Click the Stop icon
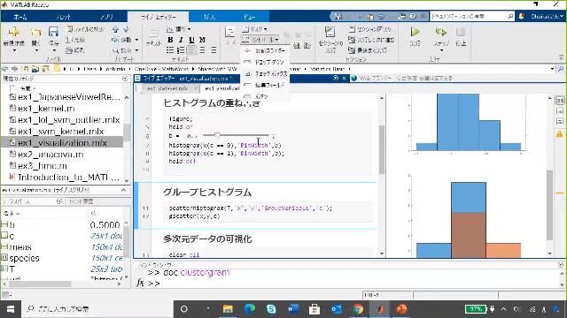The width and height of the screenshot is (567, 318). [461, 32]
